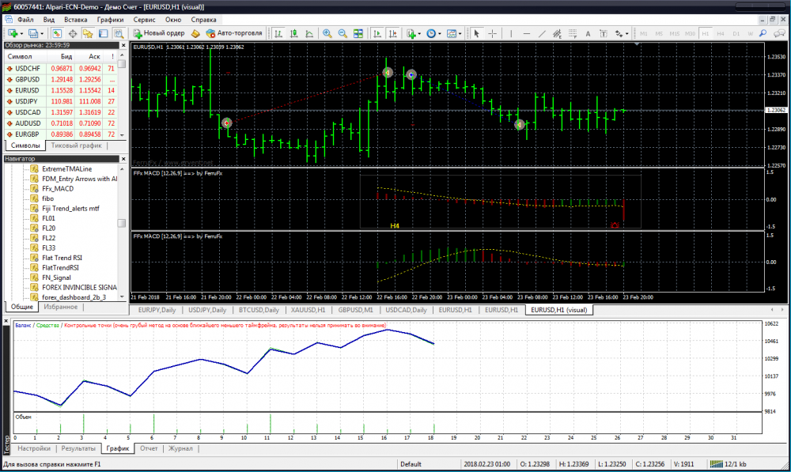The height and width of the screenshot is (472, 791).
Task: Open the Сервис menu
Action: point(144,18)
